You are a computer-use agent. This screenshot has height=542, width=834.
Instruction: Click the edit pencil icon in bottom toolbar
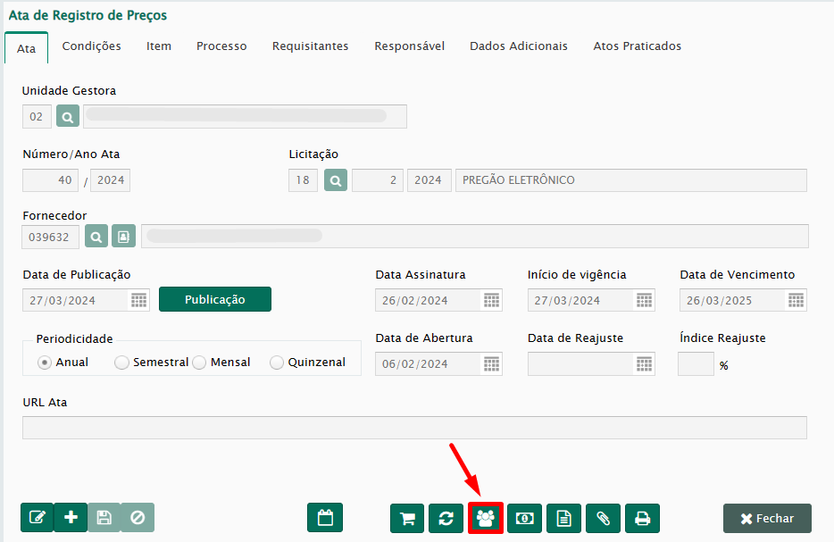point(37,518)
